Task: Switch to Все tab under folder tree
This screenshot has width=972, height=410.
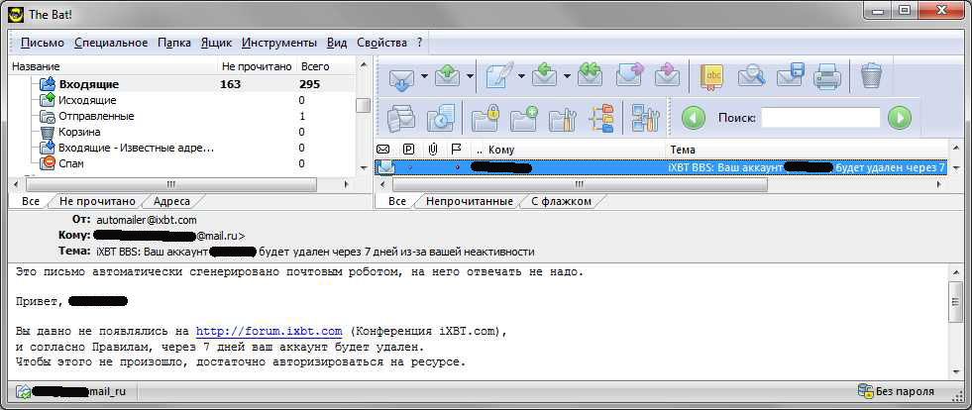Action: pos(31,201)
